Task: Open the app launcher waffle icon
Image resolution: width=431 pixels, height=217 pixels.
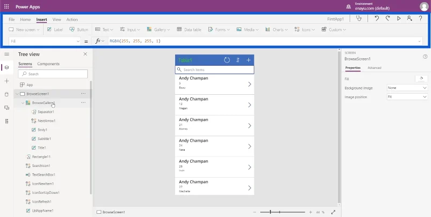Action: [x=6, y=6]
